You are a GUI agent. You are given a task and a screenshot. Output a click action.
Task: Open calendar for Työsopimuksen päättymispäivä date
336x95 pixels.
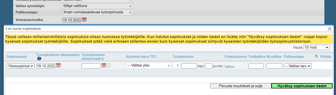[x=104, y=66]
